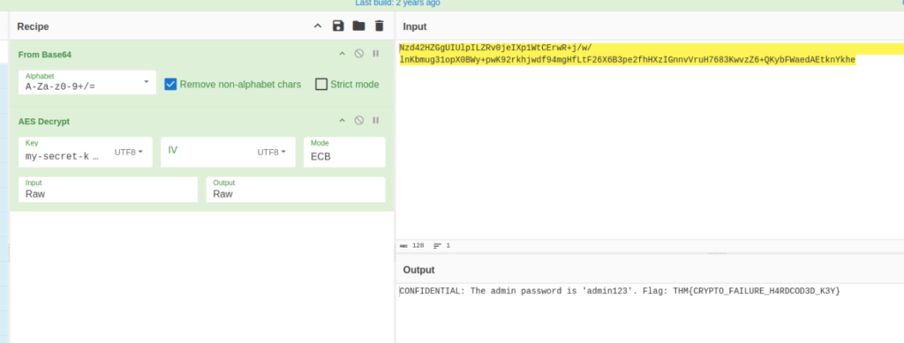Set a breakpoint on From Base64
This screenshot has height=343, width=904.
(x=376, y=54)
